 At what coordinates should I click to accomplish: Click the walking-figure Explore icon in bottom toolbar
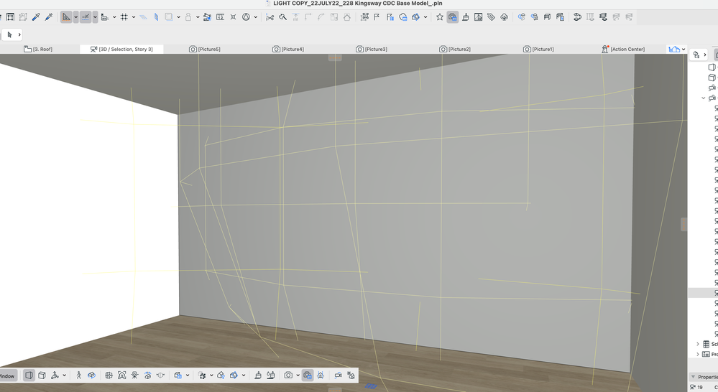(79, 375)
